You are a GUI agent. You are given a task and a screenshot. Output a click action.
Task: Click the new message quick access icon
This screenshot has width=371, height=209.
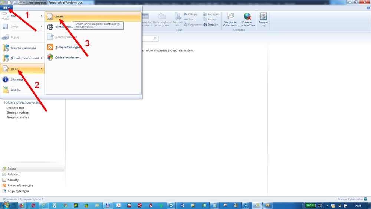click(9, 3)
